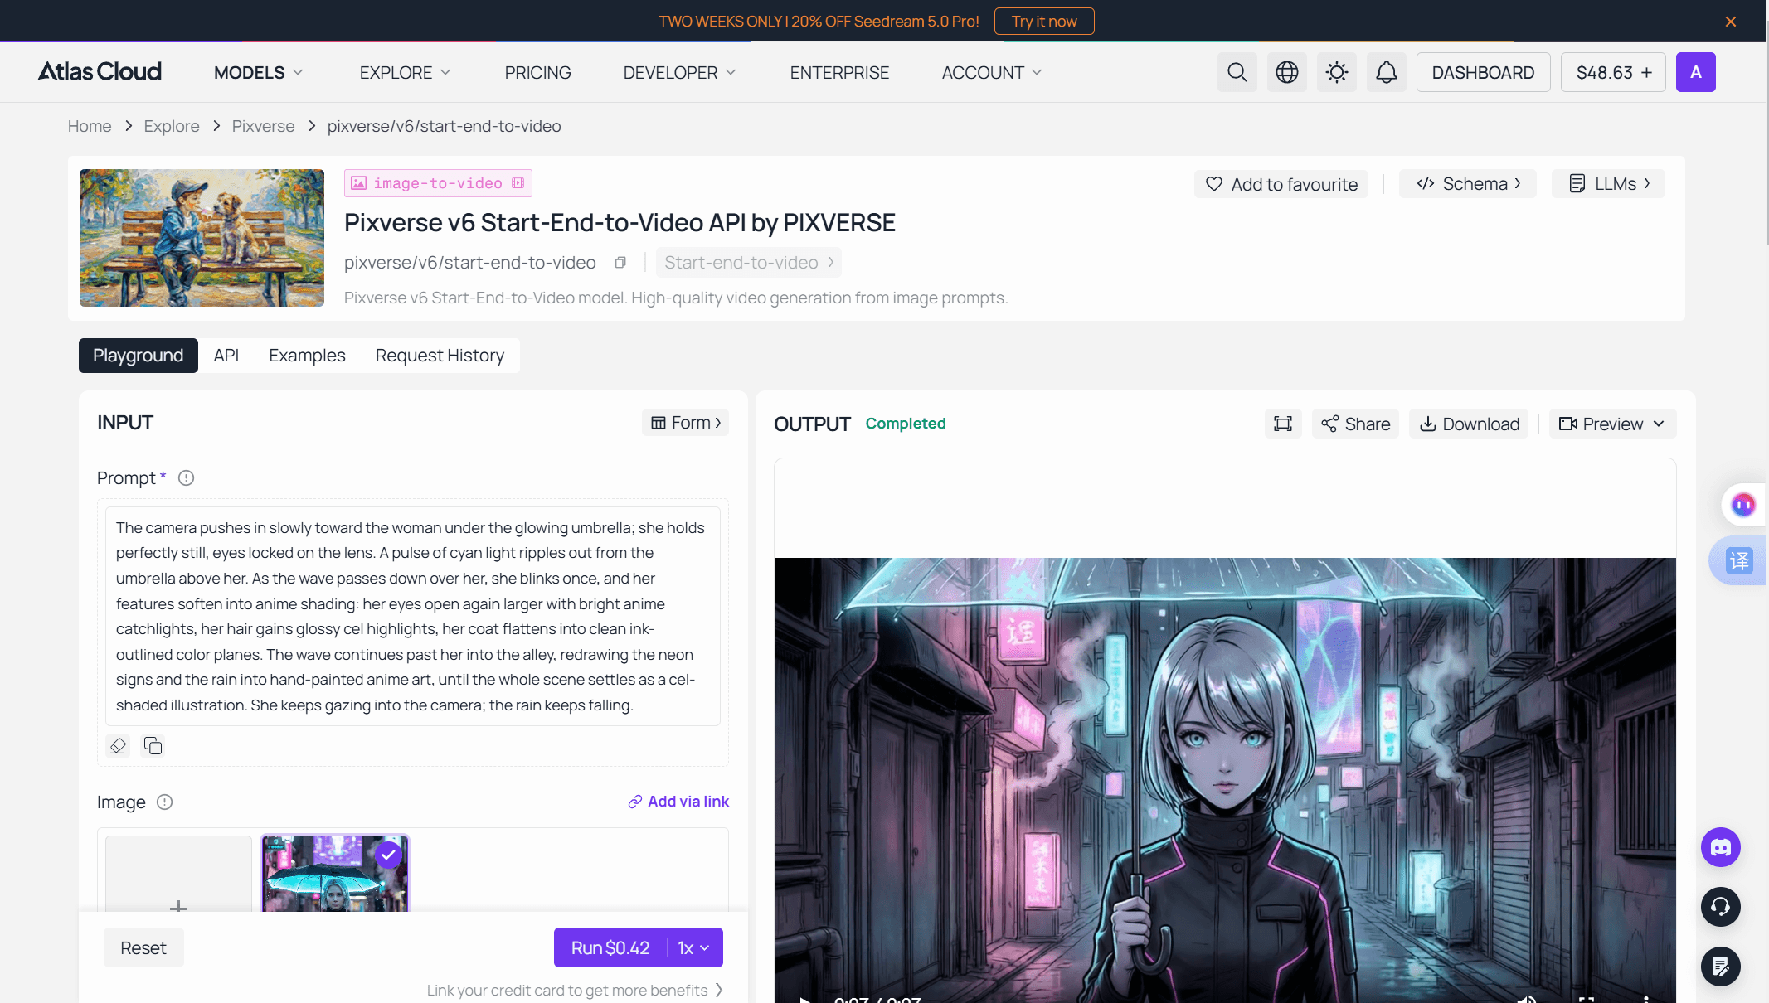Expand the ACCOUNT menu

tap(991, 73)
